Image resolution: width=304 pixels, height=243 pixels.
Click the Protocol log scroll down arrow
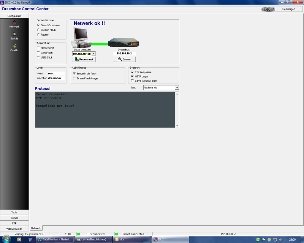pyautogui.click(x=177, y=126)
